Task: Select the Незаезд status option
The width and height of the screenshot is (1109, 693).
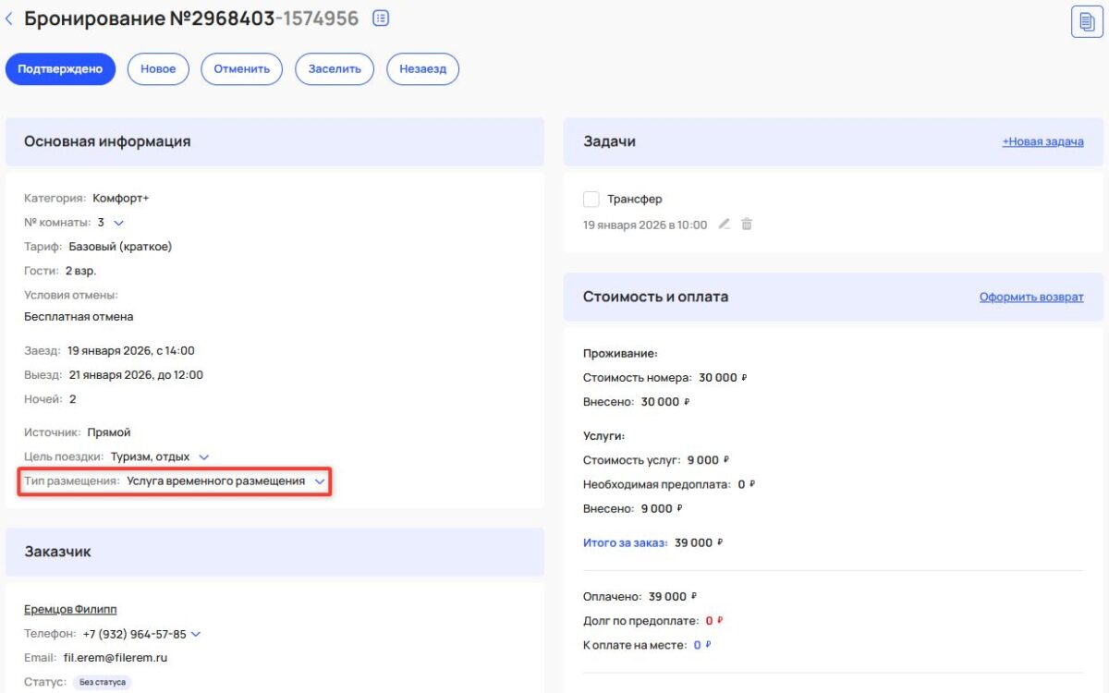Action: 422,68
